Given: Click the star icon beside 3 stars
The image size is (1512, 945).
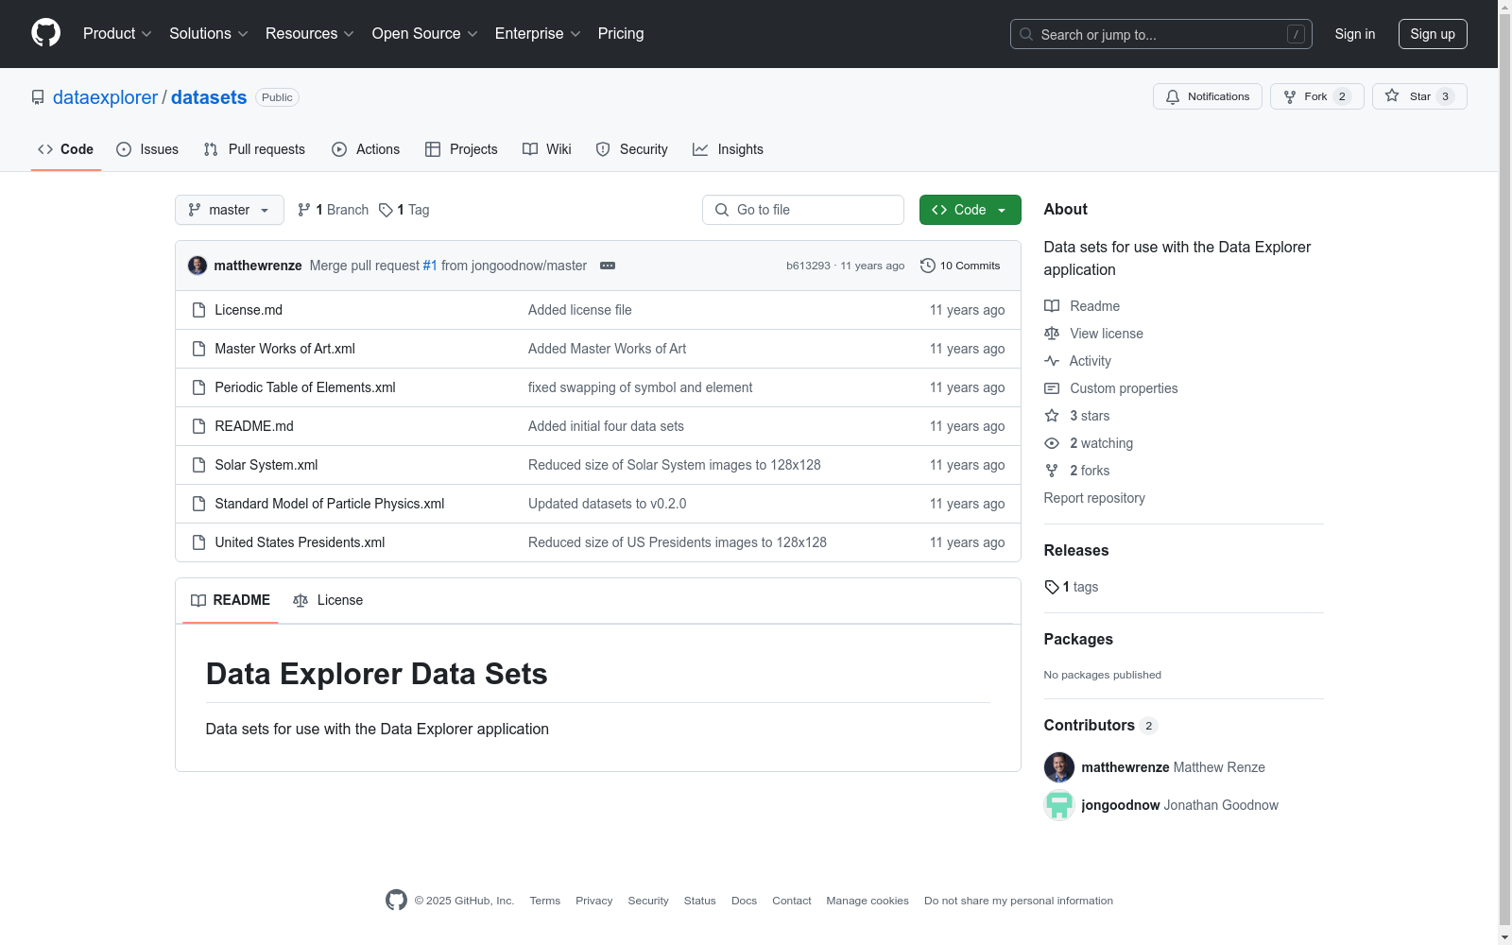Looking at the screenshot, I should (1052, 416).
